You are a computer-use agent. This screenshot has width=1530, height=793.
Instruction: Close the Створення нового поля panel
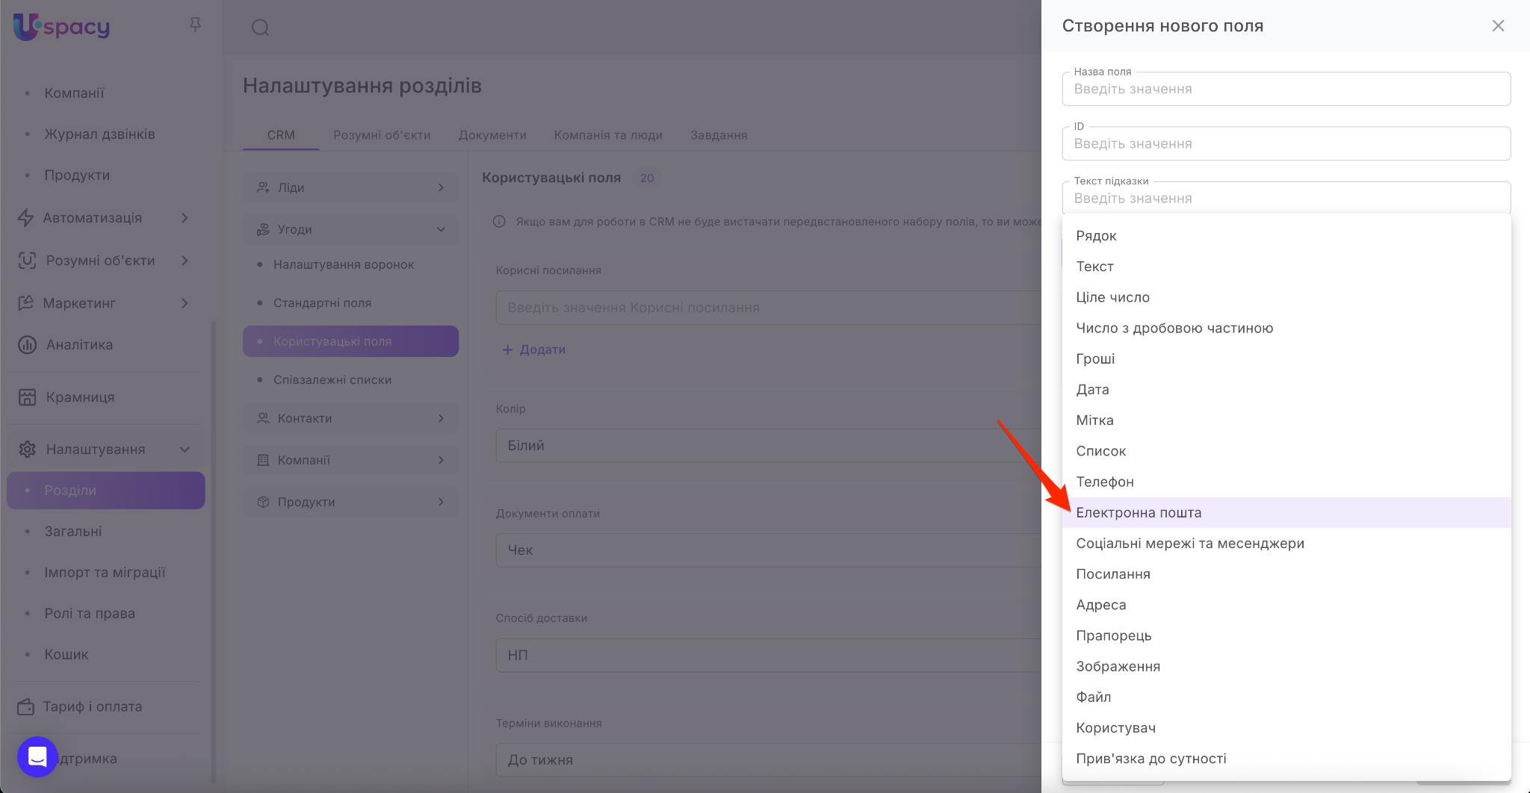pyautogui.click(x=1498, y=26)
